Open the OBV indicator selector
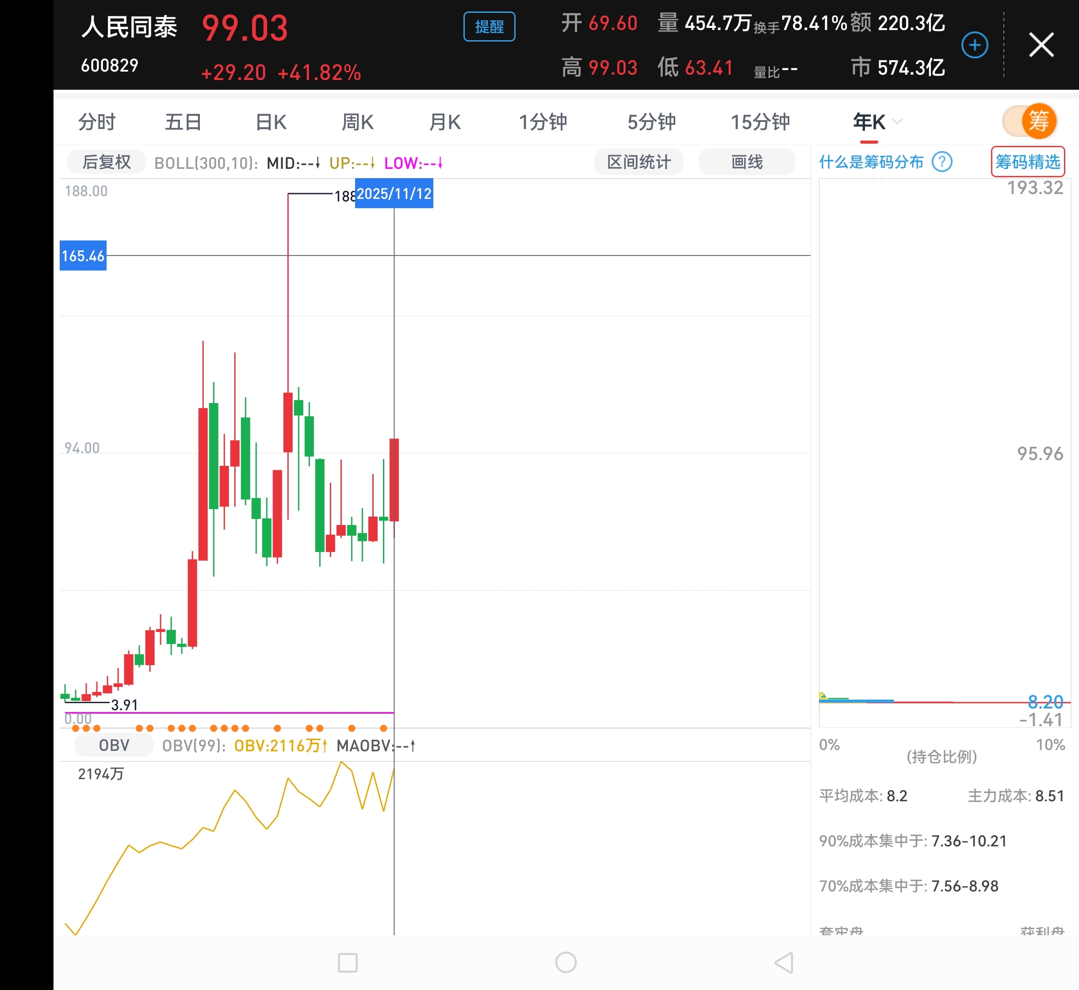 pos(114,745)
